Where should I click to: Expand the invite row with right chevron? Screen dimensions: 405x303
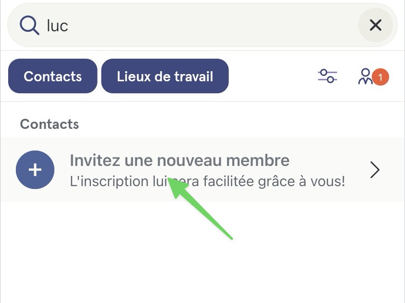click(375, 170)
